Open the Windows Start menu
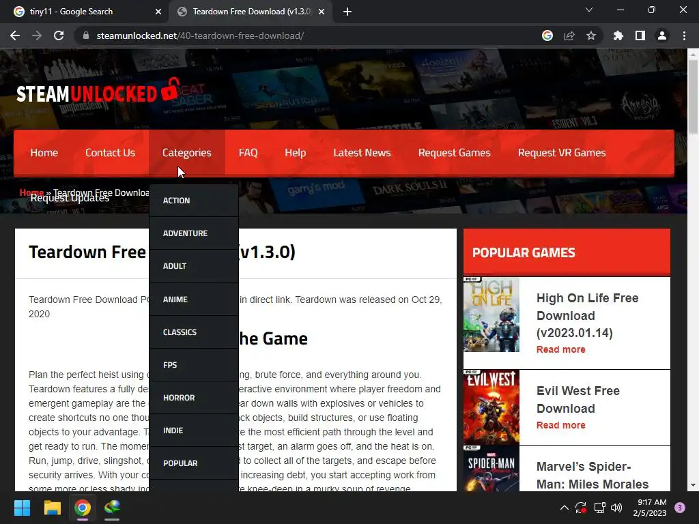699x524 pixels. [22, 508]
